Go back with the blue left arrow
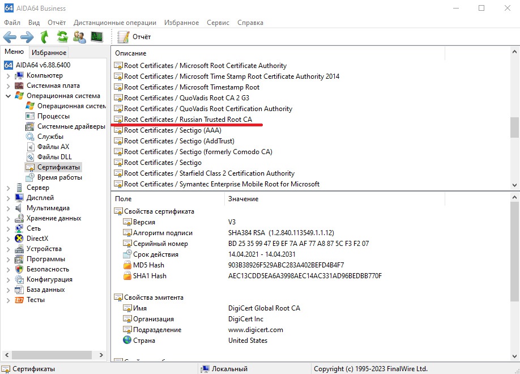The width and height of the screenshot is (520, 374). tap(10, 37)
